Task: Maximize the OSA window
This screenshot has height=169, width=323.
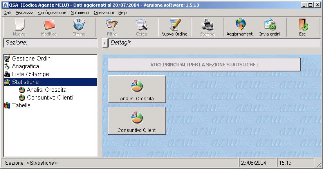Action: pyautogui.click(x=310, y=5)
